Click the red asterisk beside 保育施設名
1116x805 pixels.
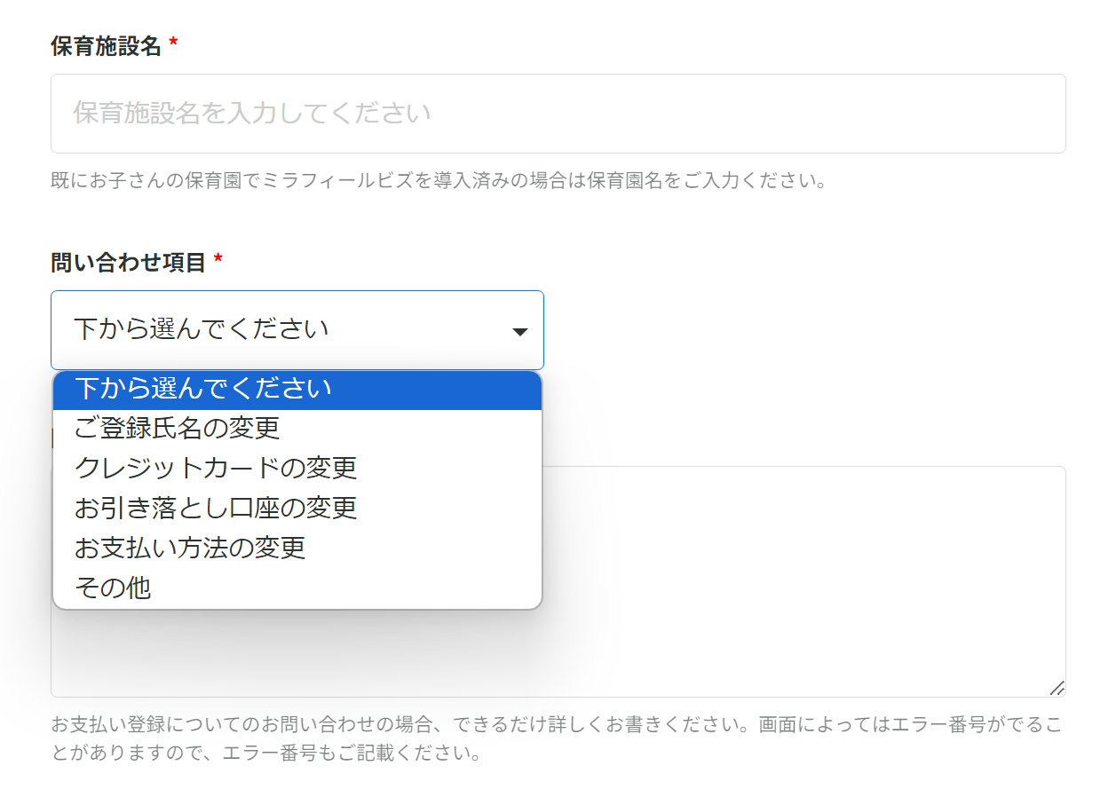click(x=174, y=44)
